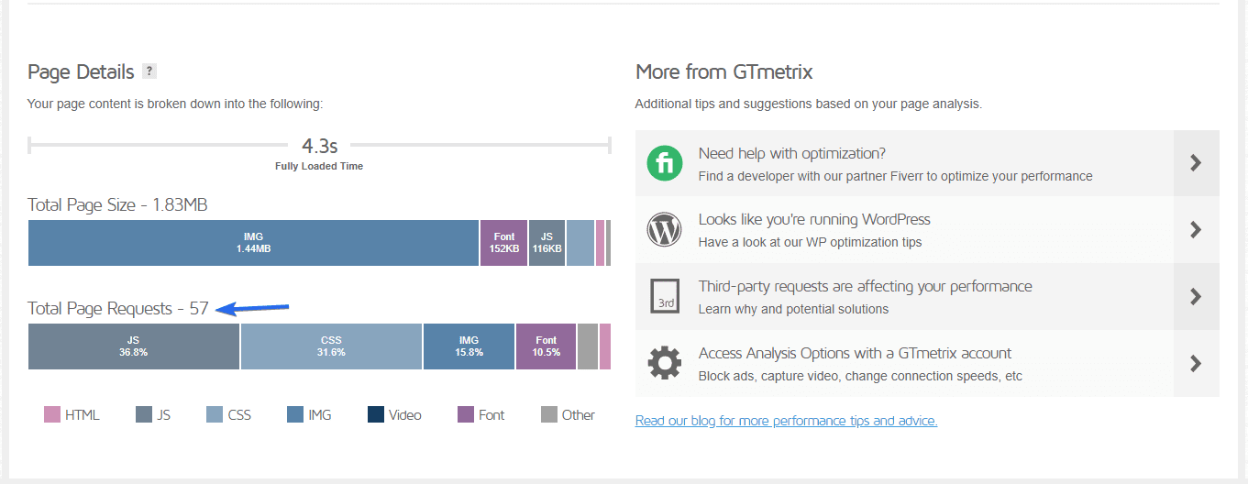The height and width of the screenshot is (484, 1248).
Task: Click the JS legend color swatch
Action: [144, 414]
